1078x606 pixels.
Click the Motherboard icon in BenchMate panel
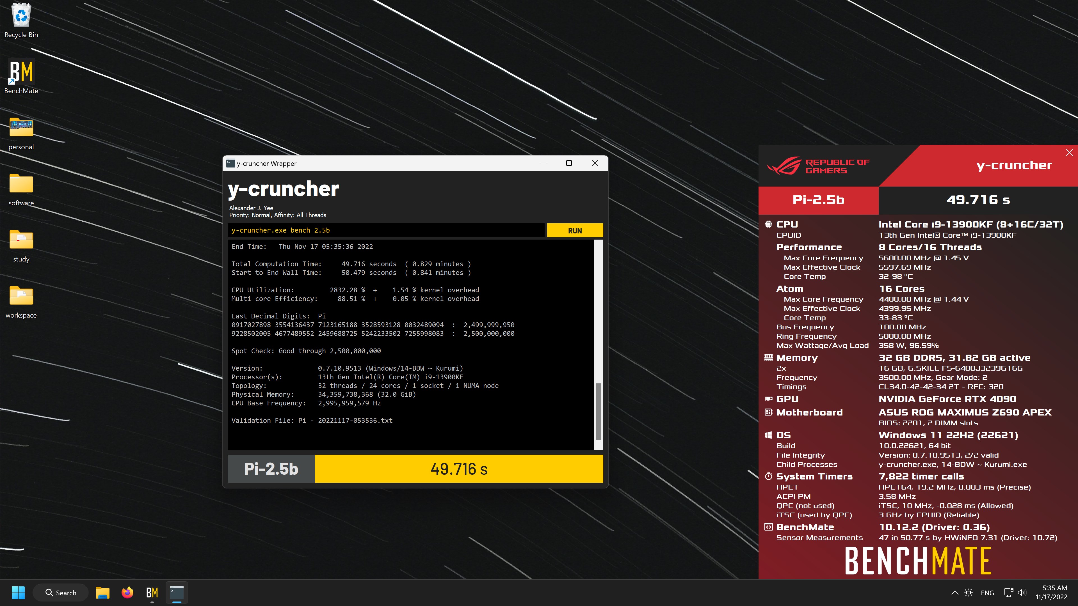pos(768,412)
